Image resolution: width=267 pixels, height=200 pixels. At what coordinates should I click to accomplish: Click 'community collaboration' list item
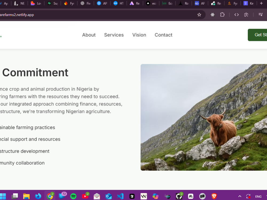click(x=22, y=163)
